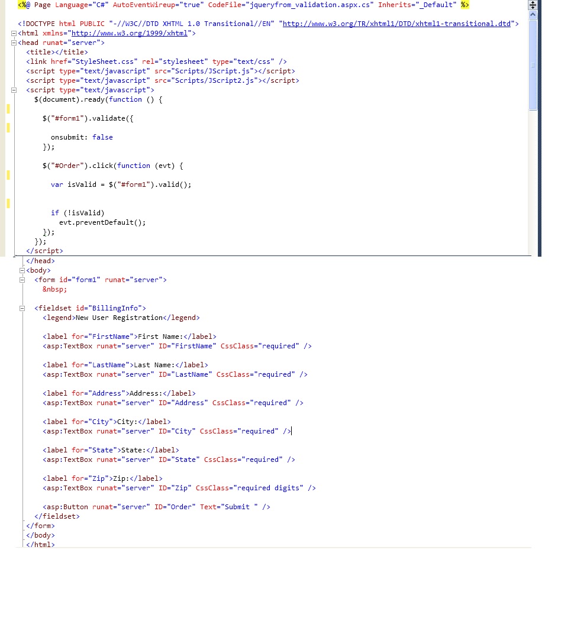The width and height of the screenshot is (574, 618).
Task: Click the closing head tag
Action: (x=41, y=261)
